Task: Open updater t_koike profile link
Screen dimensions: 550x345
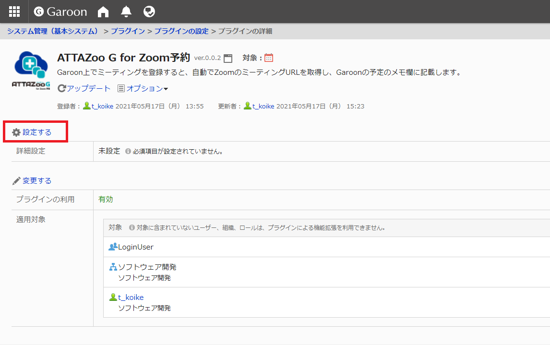Action: pos(263,106)
